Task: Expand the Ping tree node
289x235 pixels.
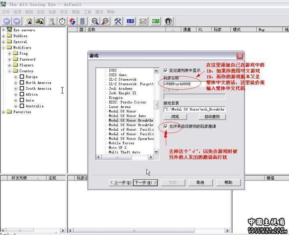Action: point(10,54)
